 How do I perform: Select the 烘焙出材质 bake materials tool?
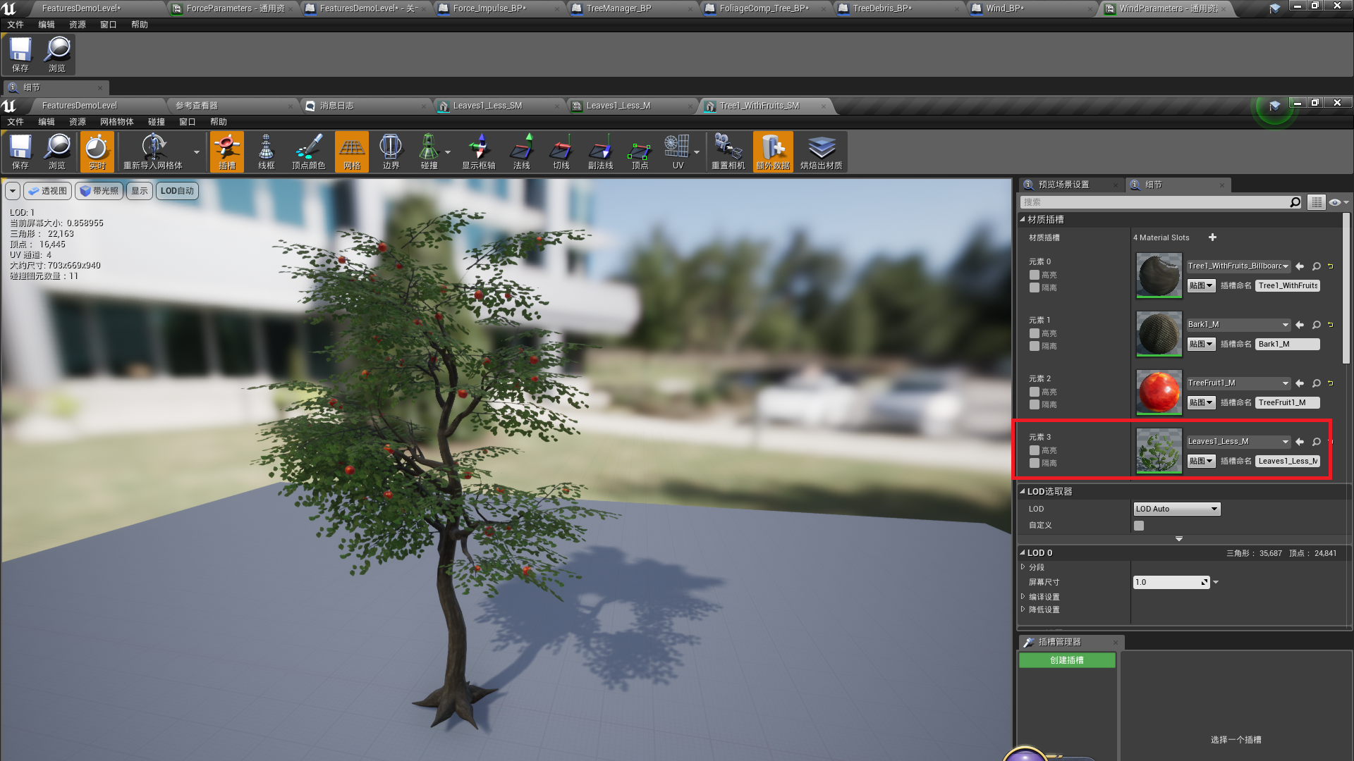point(821,151)
